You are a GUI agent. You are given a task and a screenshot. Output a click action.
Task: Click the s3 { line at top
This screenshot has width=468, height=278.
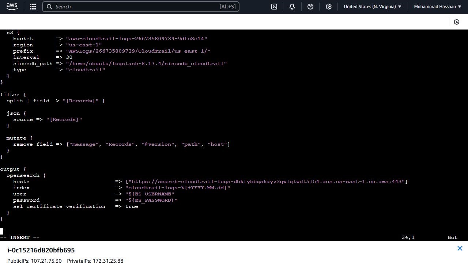tap(13, 33)
